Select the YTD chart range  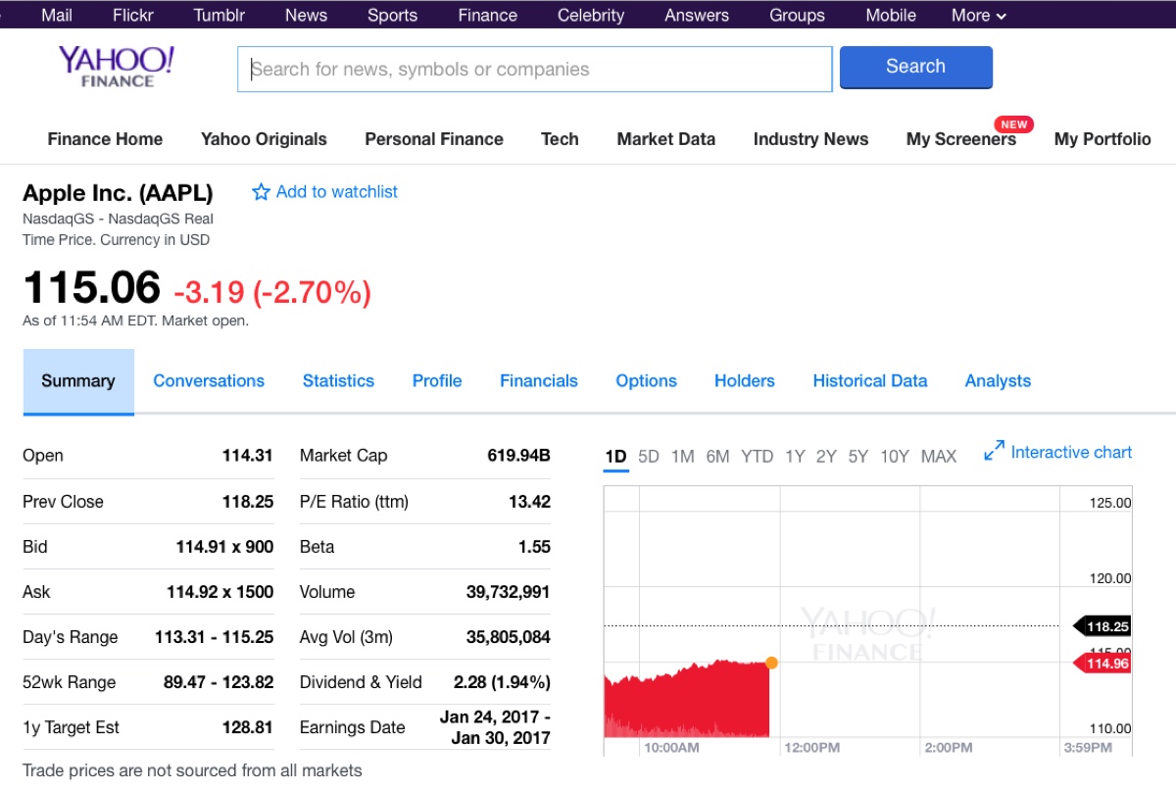pos(757,456)
